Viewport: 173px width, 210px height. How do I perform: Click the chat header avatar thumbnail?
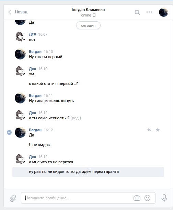pyautogui.click(x=163, y=12)
